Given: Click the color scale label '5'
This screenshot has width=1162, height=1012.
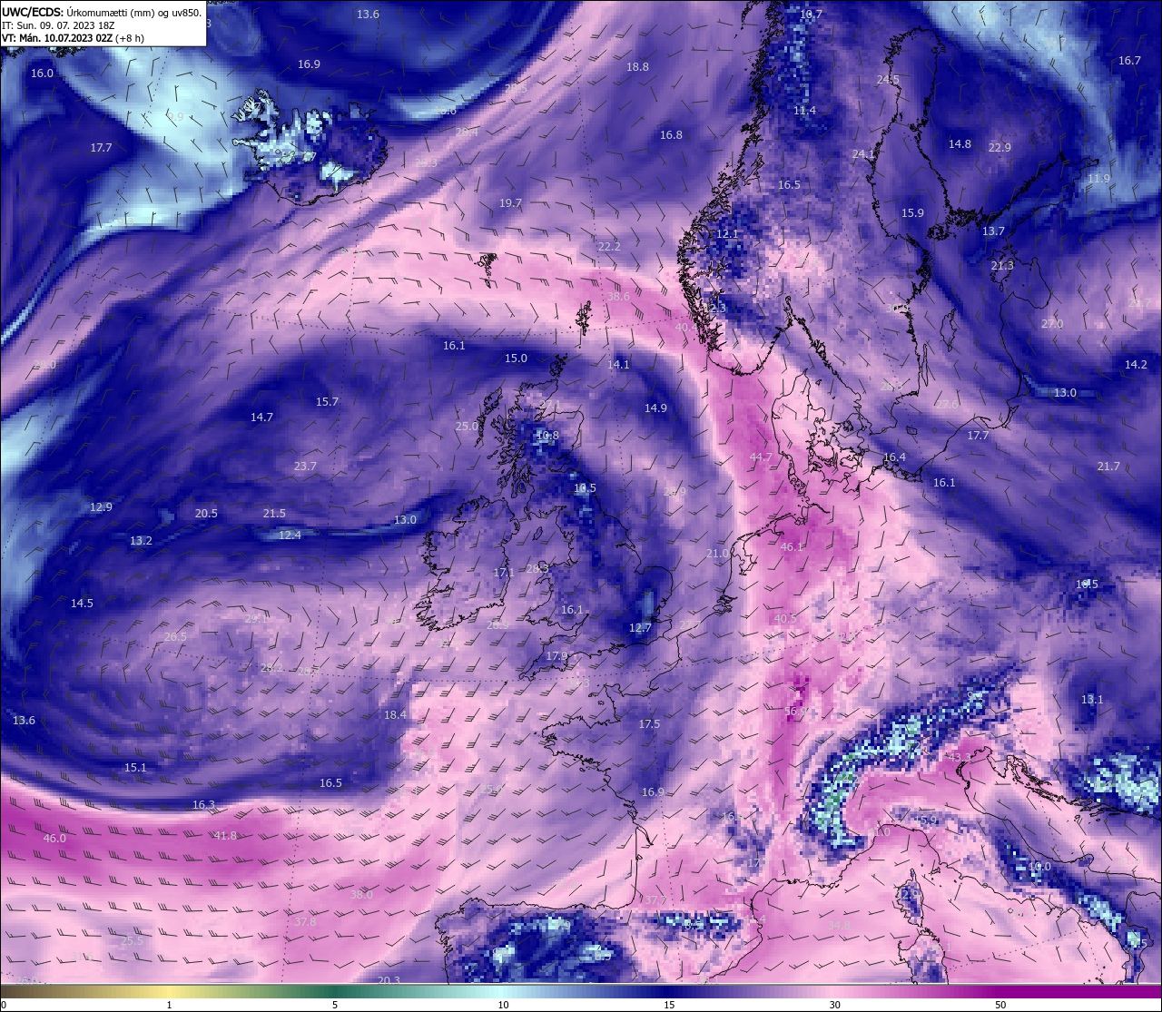Looking at the screenshot, I should (x=335, y=1005).
